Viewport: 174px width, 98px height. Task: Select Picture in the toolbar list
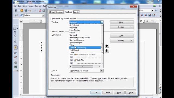(x=85, y=33)
